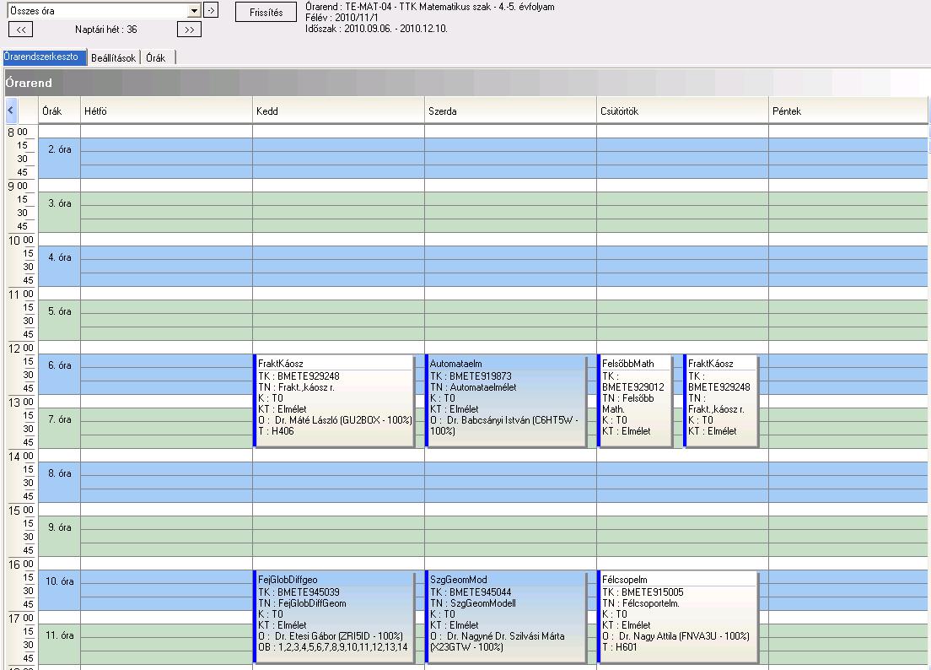Image resolution: width=931 pixels, height=670 pixels.
Task: Click lecturer "Dr. Máté László" line
Action: [335, 420]
